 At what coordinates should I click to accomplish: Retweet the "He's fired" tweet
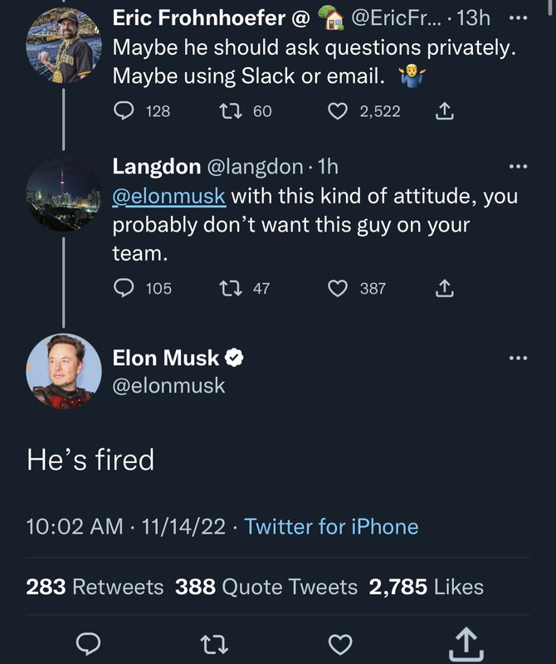tap(214, 643)
